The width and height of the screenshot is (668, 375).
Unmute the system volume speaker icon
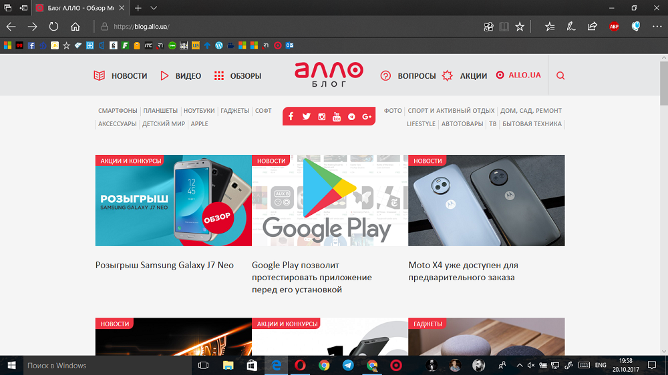[531, 365]
